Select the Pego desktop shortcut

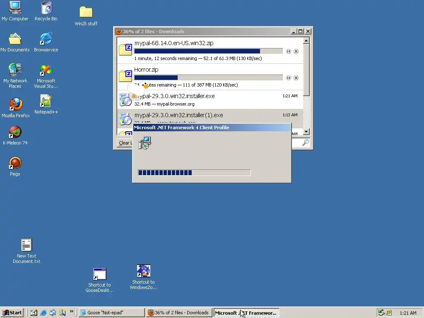[x=15, y=166]
